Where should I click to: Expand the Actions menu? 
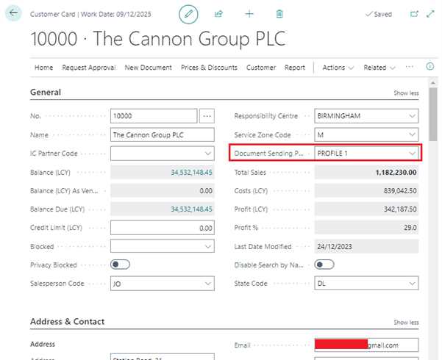coord(338,68)
